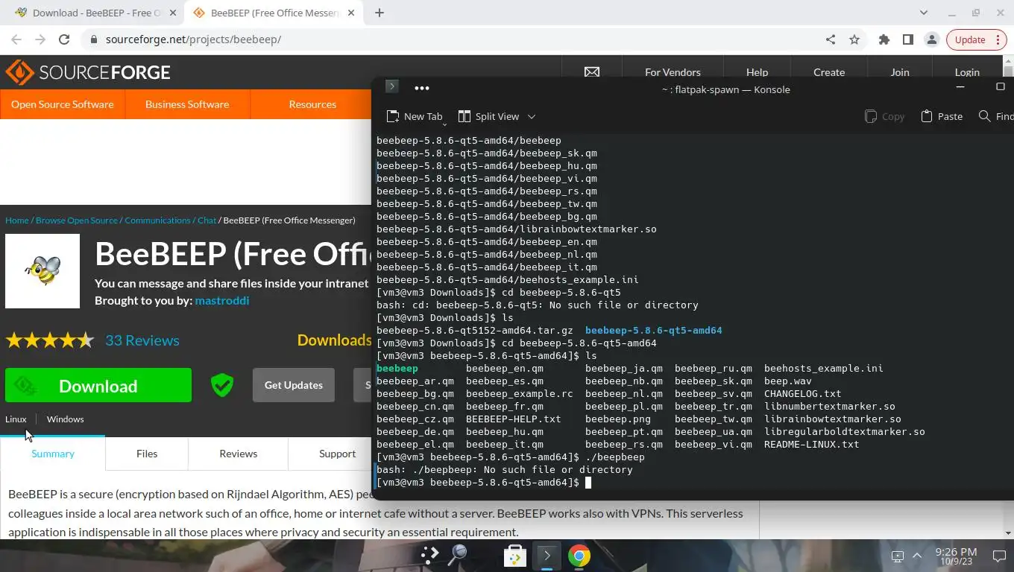The height and width of the screenshot is (572, 1014).
Task: Click Paste in Konsole toolbar
Action: tap(942, 116)
